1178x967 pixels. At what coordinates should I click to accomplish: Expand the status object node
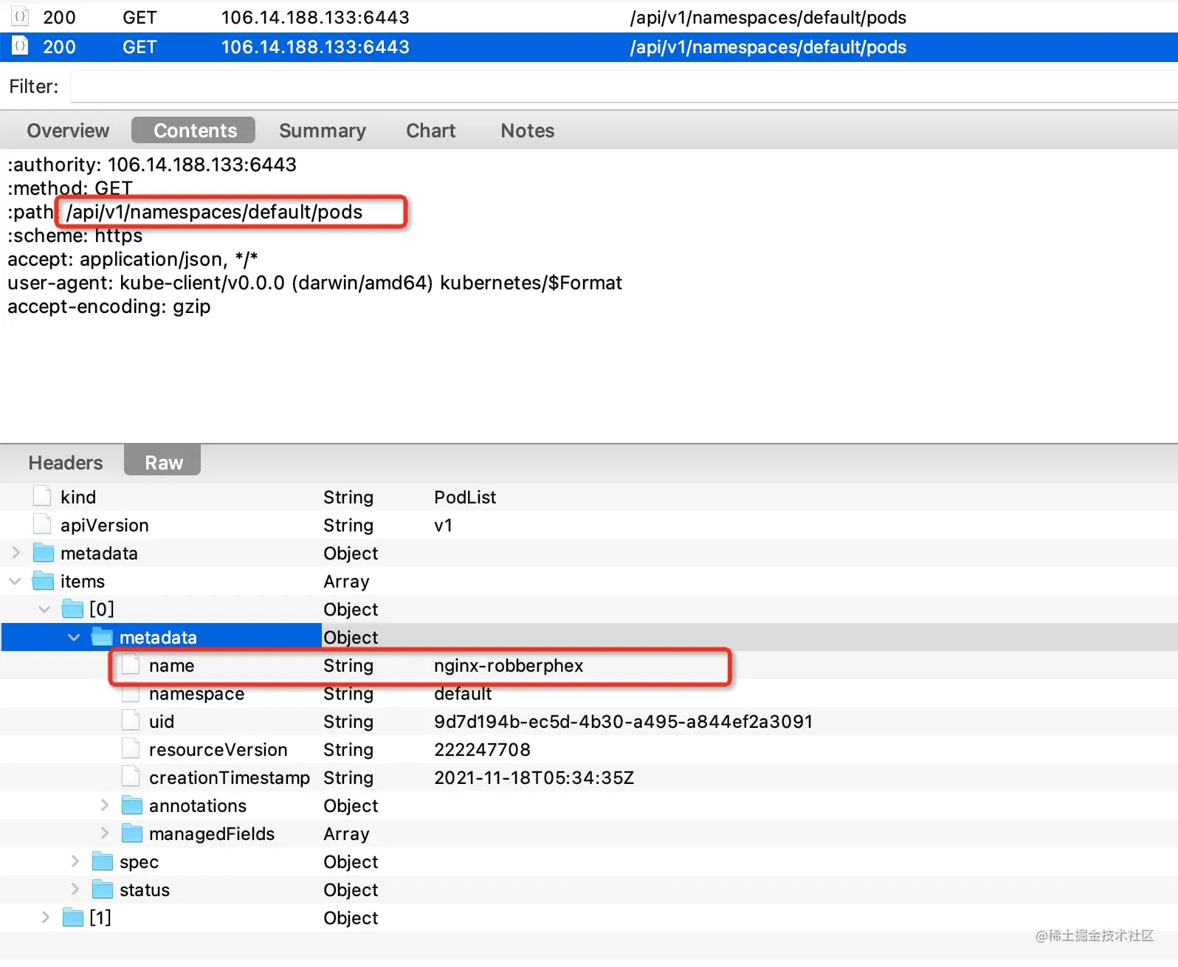(x=75, y=889)
